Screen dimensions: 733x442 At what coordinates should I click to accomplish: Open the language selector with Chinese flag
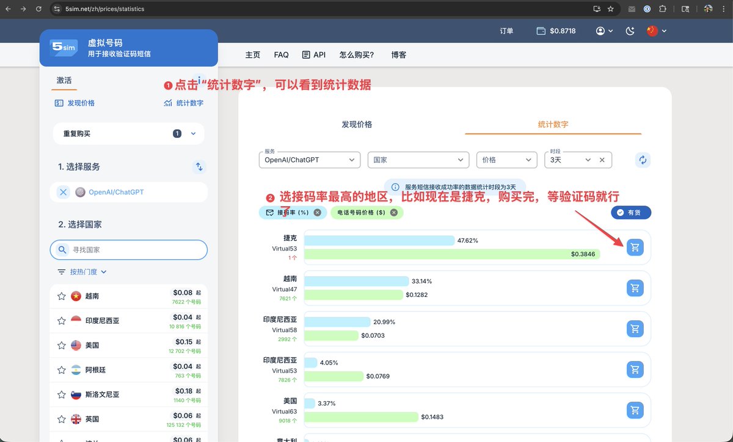pyautogui.click(x=657, y=31)
